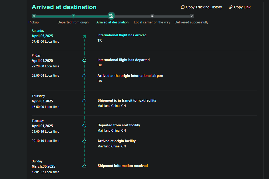
Task: Select the "Delivered successfully" step label
Action: click(x=191, y=22)
